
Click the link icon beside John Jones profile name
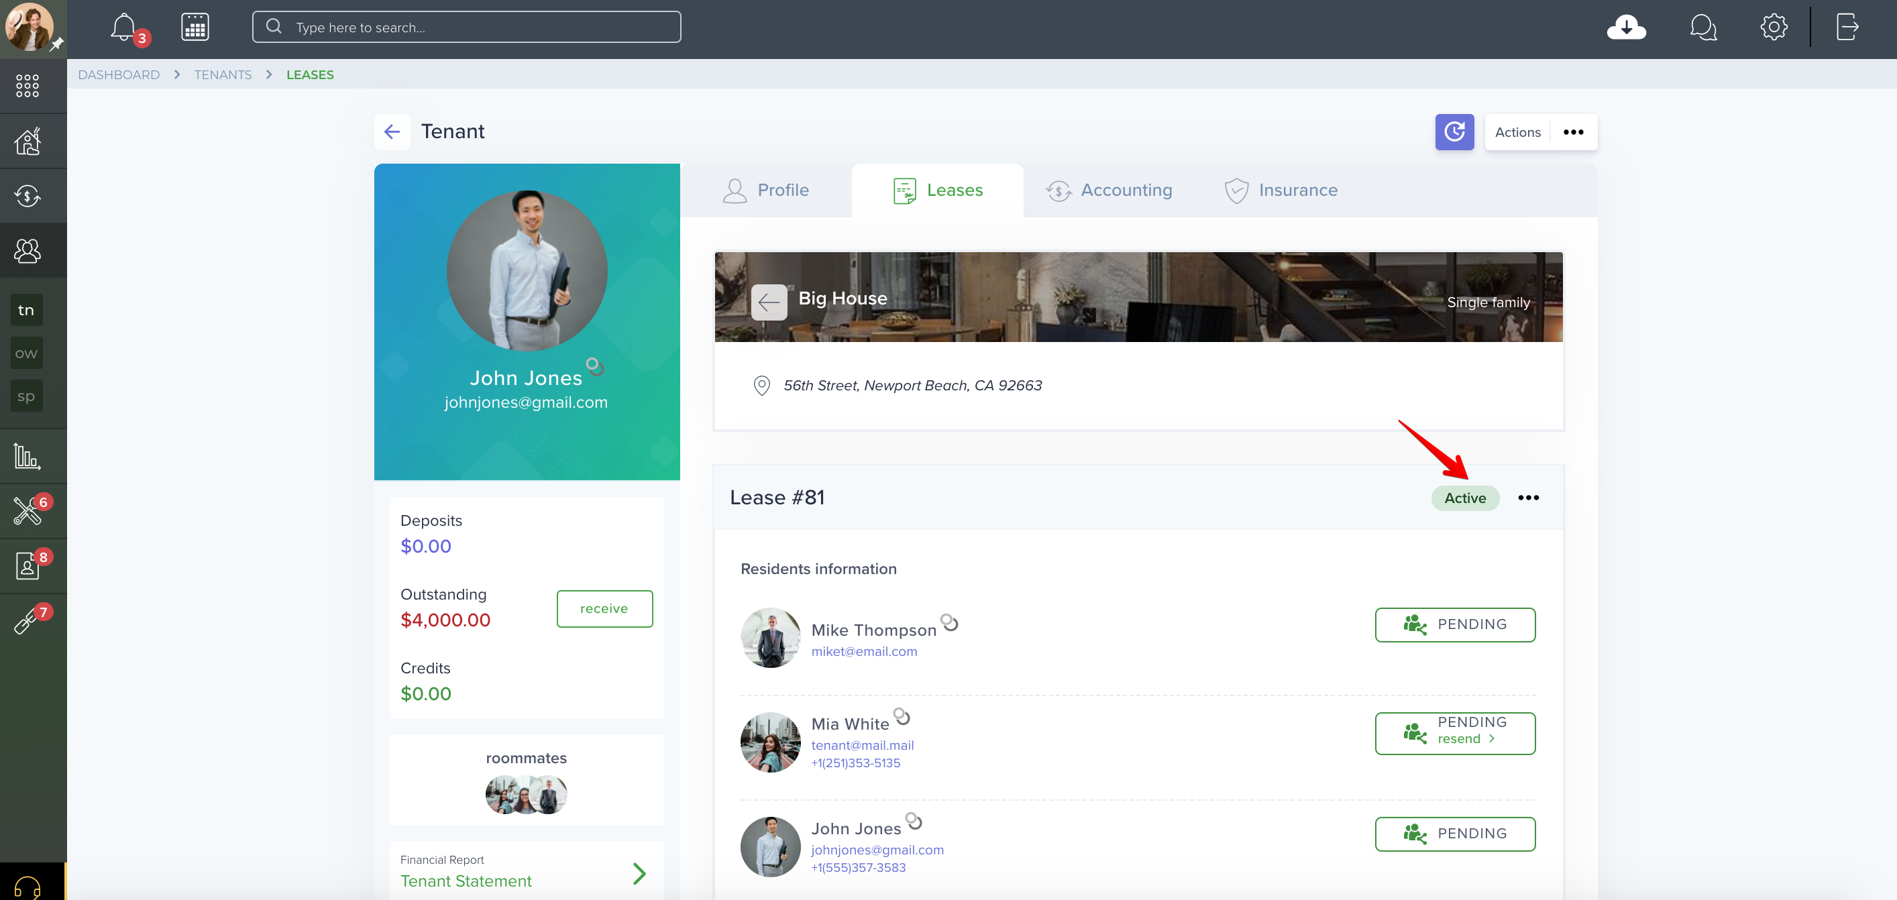pos(595,366)
